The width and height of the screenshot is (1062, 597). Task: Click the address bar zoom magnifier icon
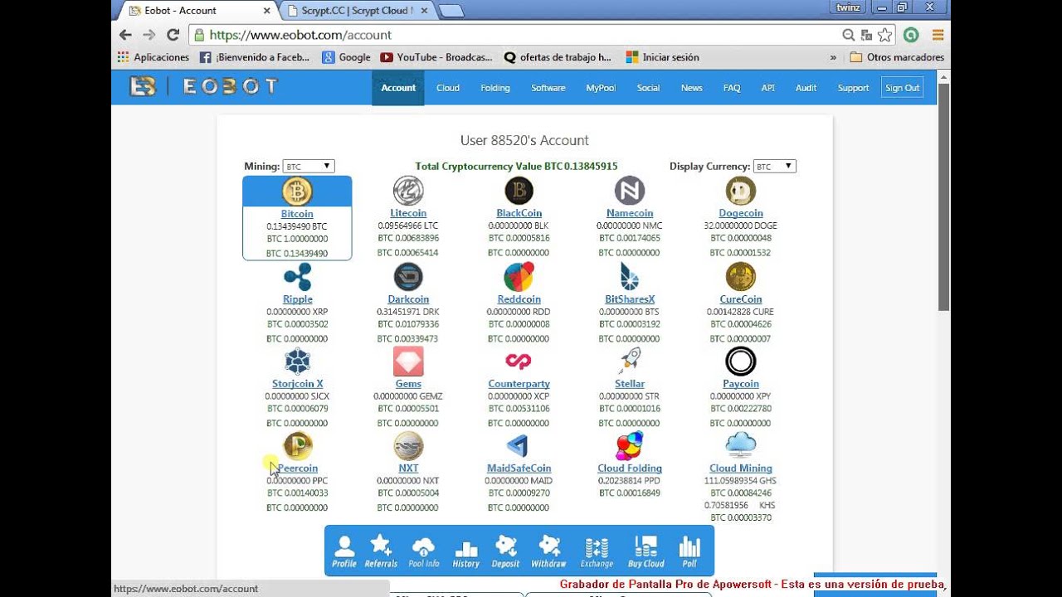click(848, 35)
